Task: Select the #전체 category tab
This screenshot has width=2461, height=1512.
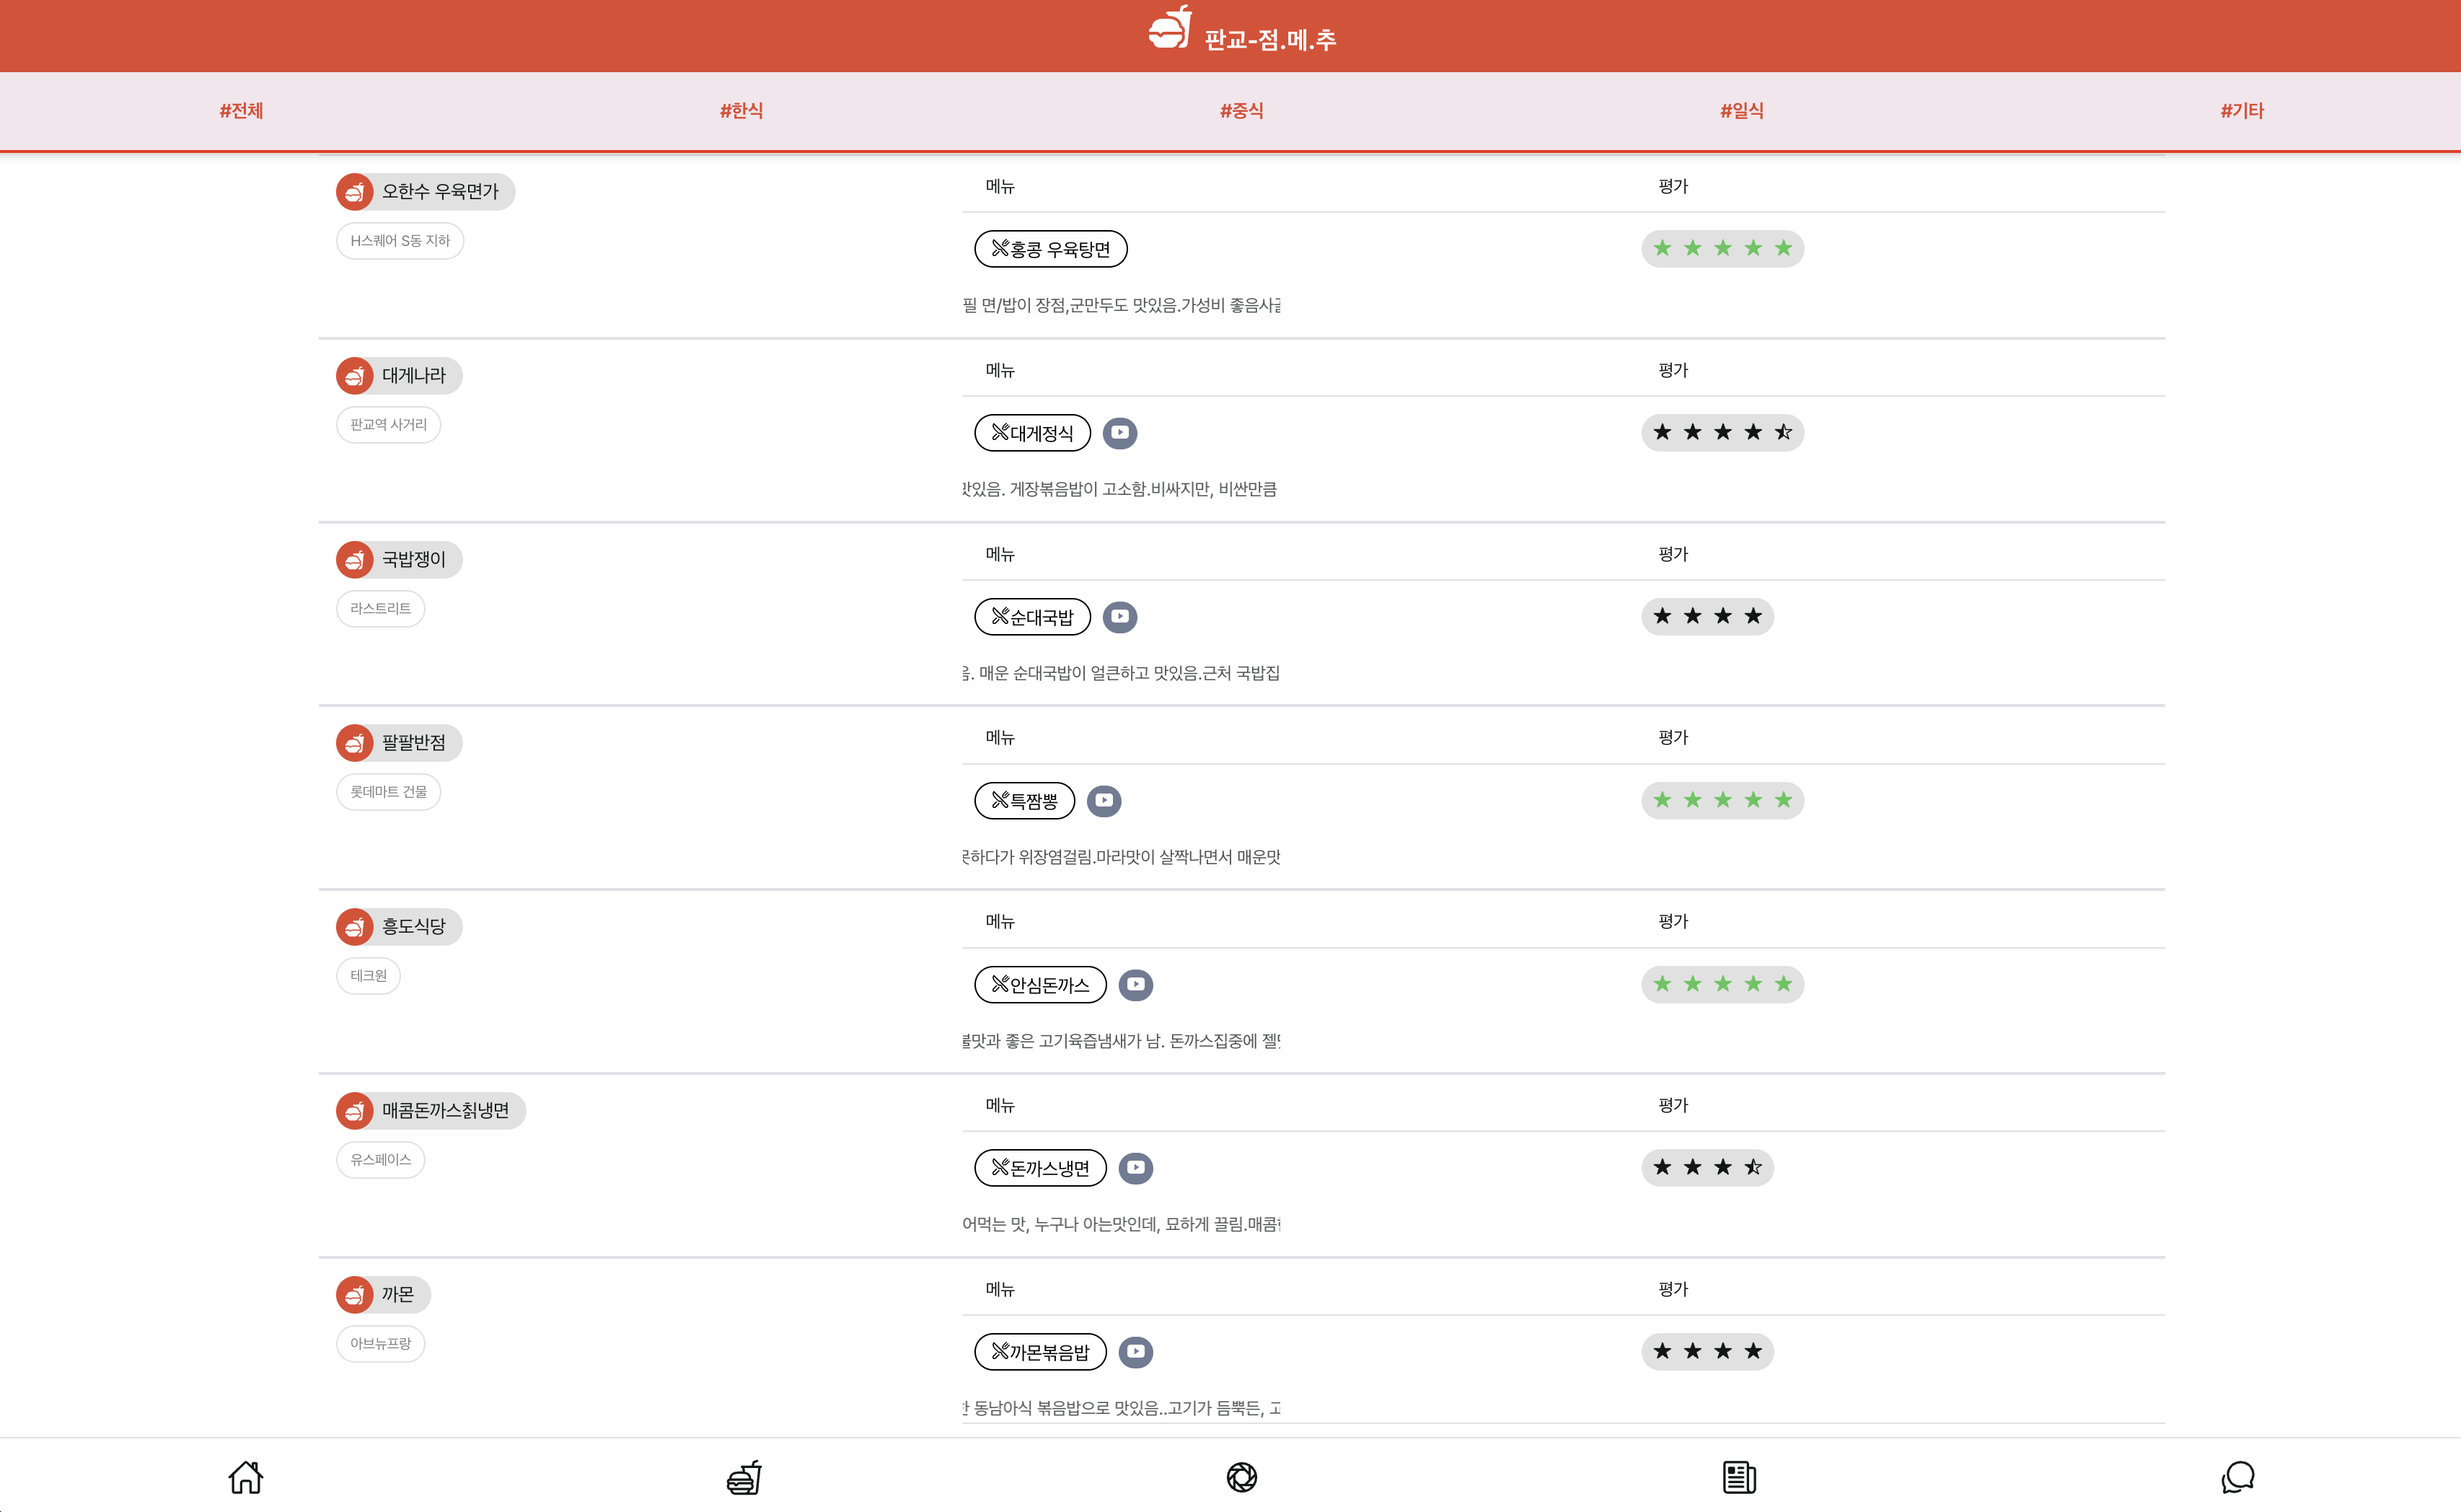Action: [241, 111]
